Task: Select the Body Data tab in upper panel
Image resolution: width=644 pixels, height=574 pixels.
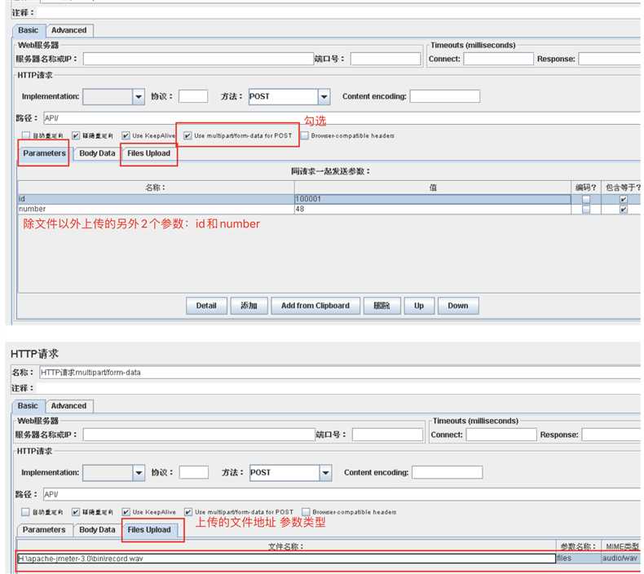Action: coord(97,153)
